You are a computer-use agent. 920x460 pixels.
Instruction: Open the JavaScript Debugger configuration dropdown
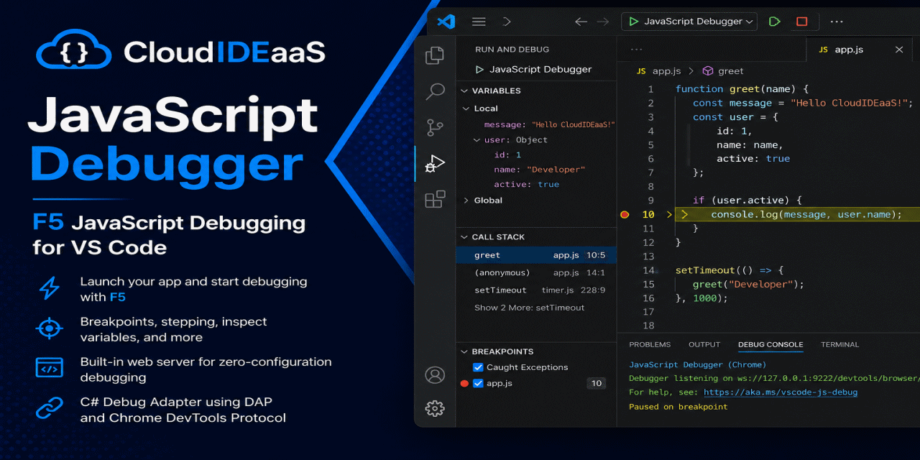(x=689, y=22)
